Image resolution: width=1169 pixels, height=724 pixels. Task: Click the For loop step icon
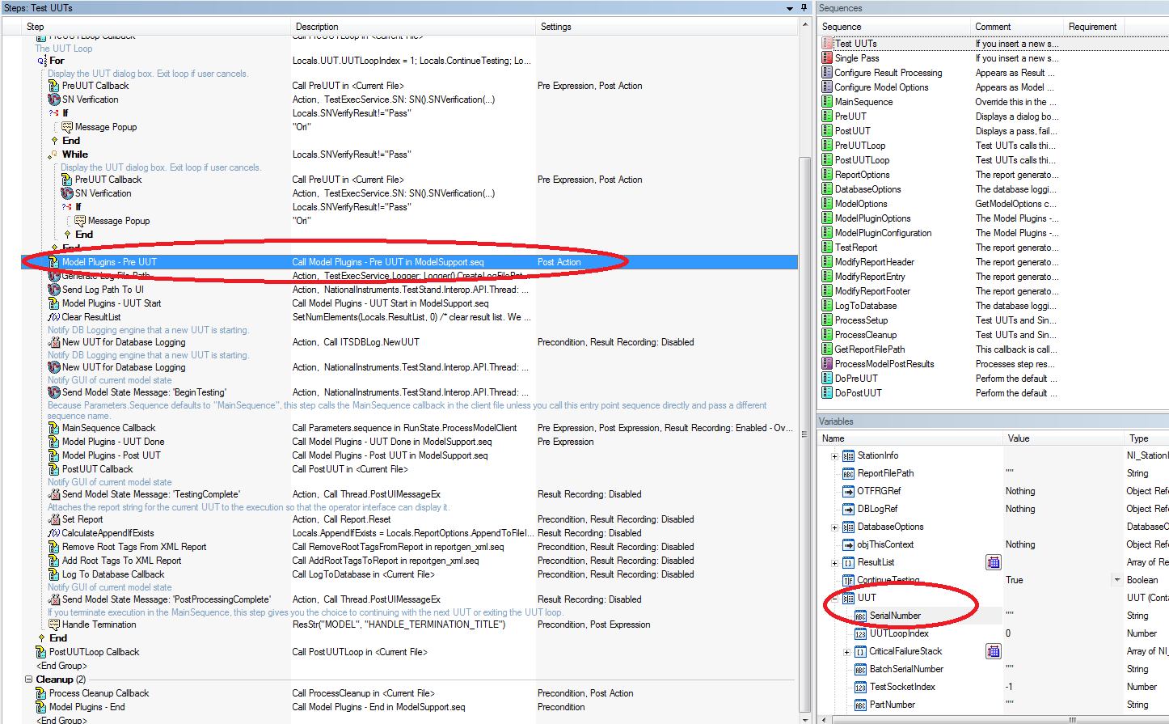click(x=41, y=61)
